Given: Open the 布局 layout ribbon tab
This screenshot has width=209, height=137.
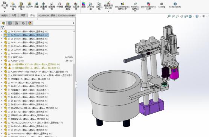Looking at the screenshot, I should (x=14, y=15).
